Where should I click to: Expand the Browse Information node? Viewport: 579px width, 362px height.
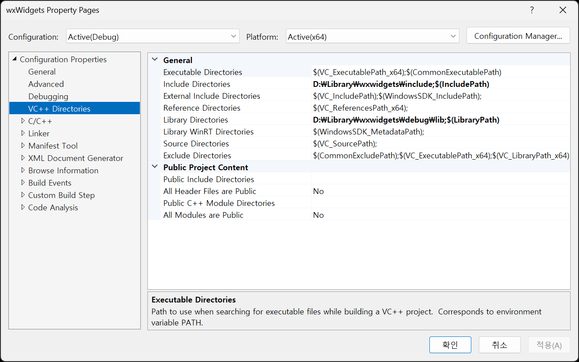(x=23, y=170)
